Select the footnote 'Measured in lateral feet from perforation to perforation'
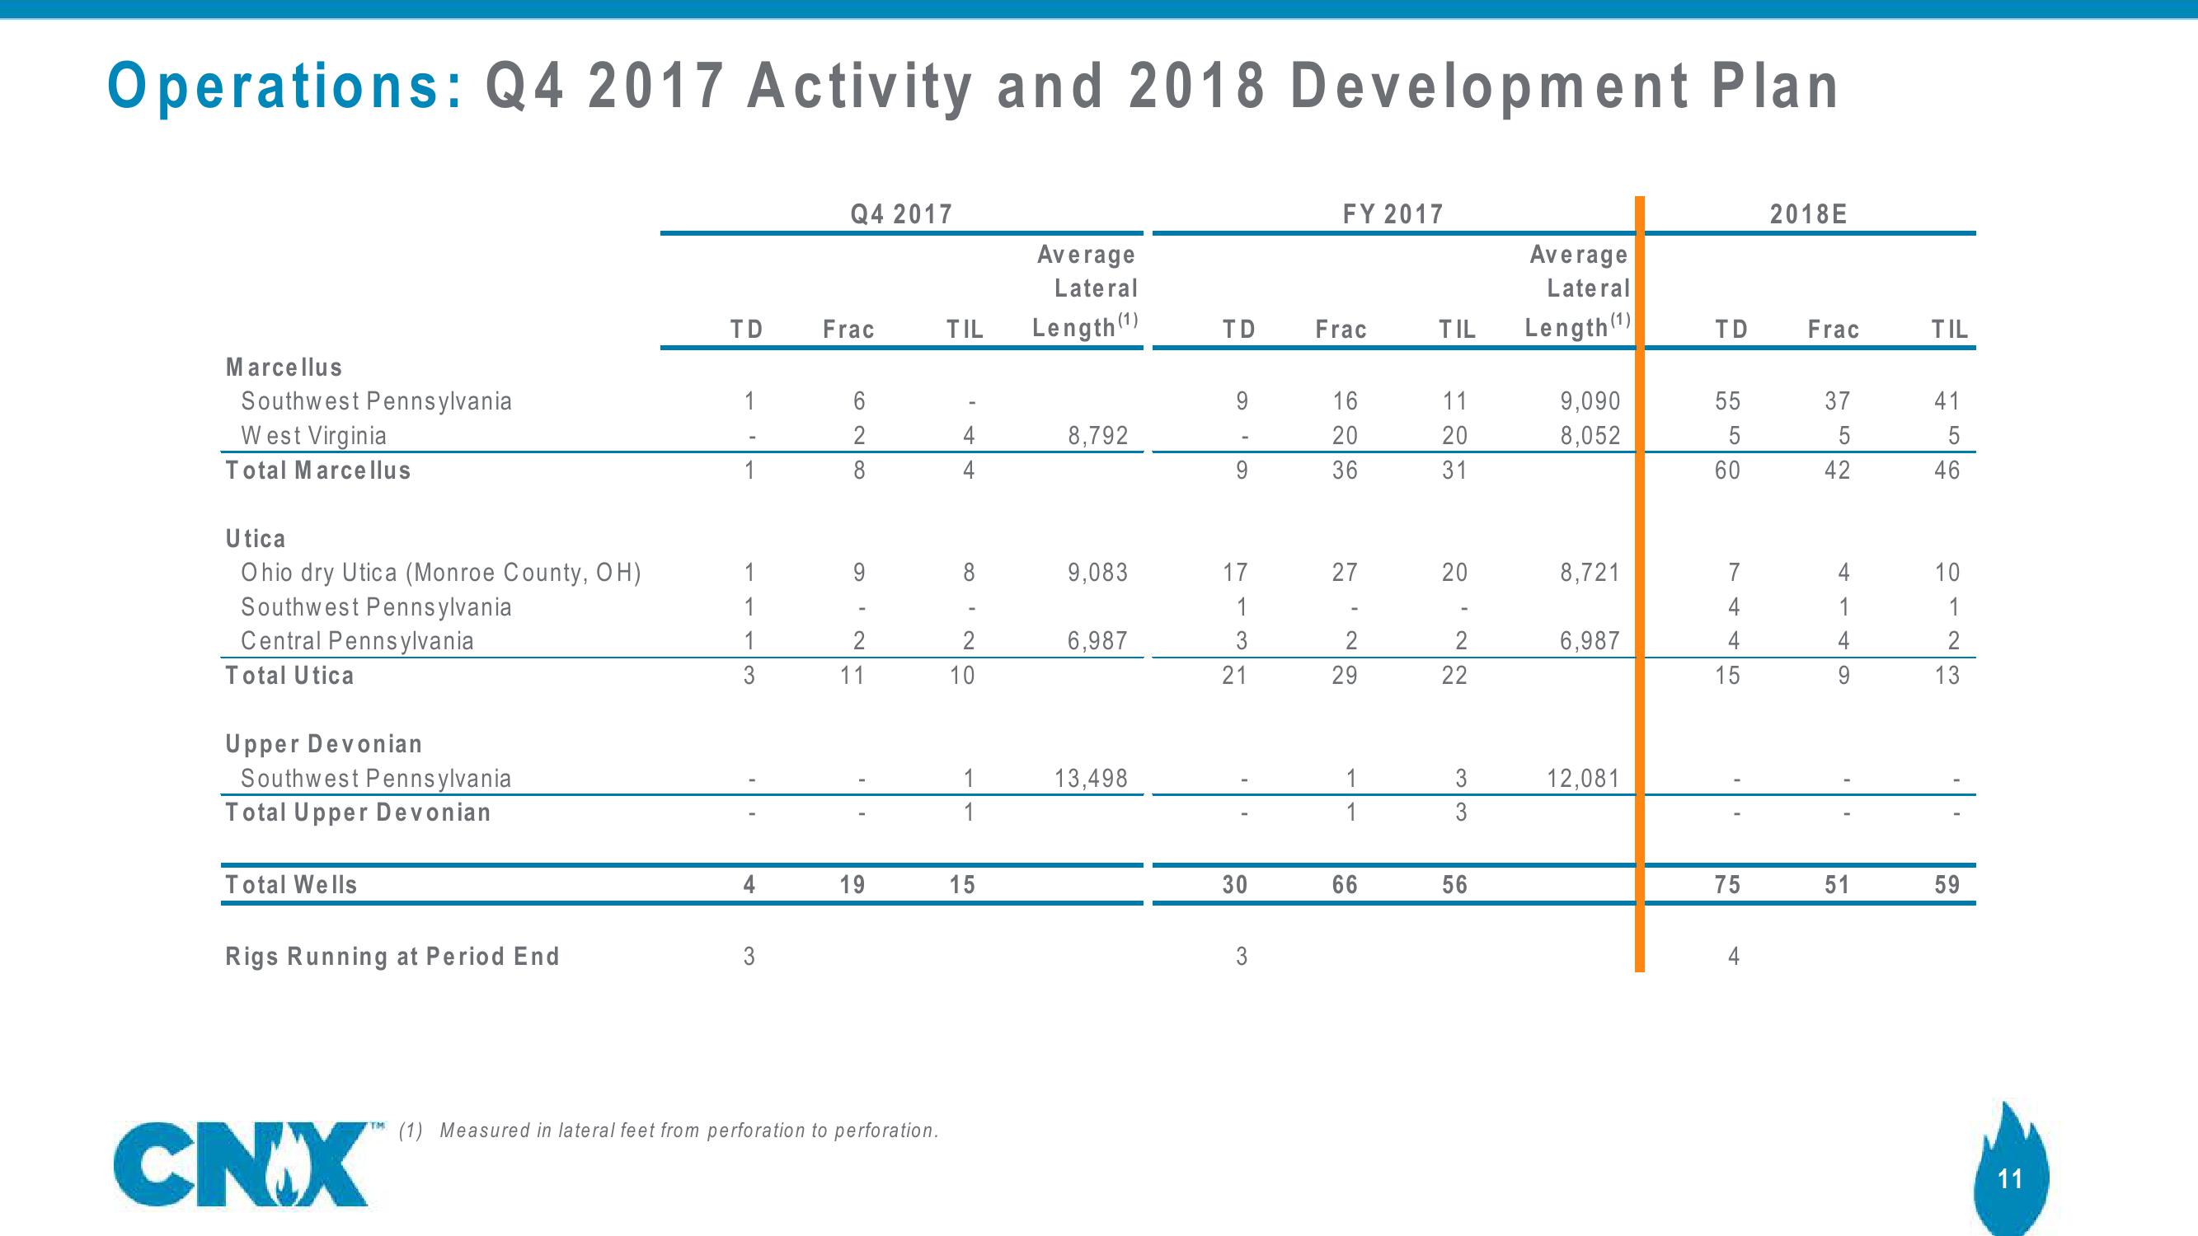 [x=688, y=1131]
